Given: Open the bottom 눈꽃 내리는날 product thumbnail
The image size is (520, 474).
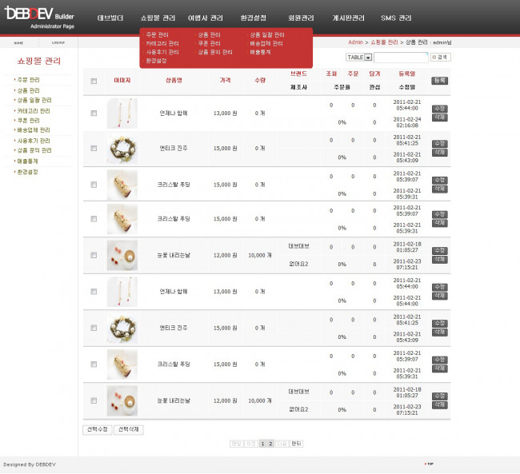Looking at the screenshot, I should (122, 400).
